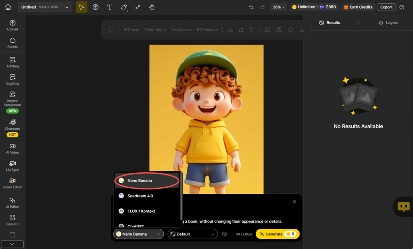
Task: Click the Home icon in top bar
Action: [8, 7]
